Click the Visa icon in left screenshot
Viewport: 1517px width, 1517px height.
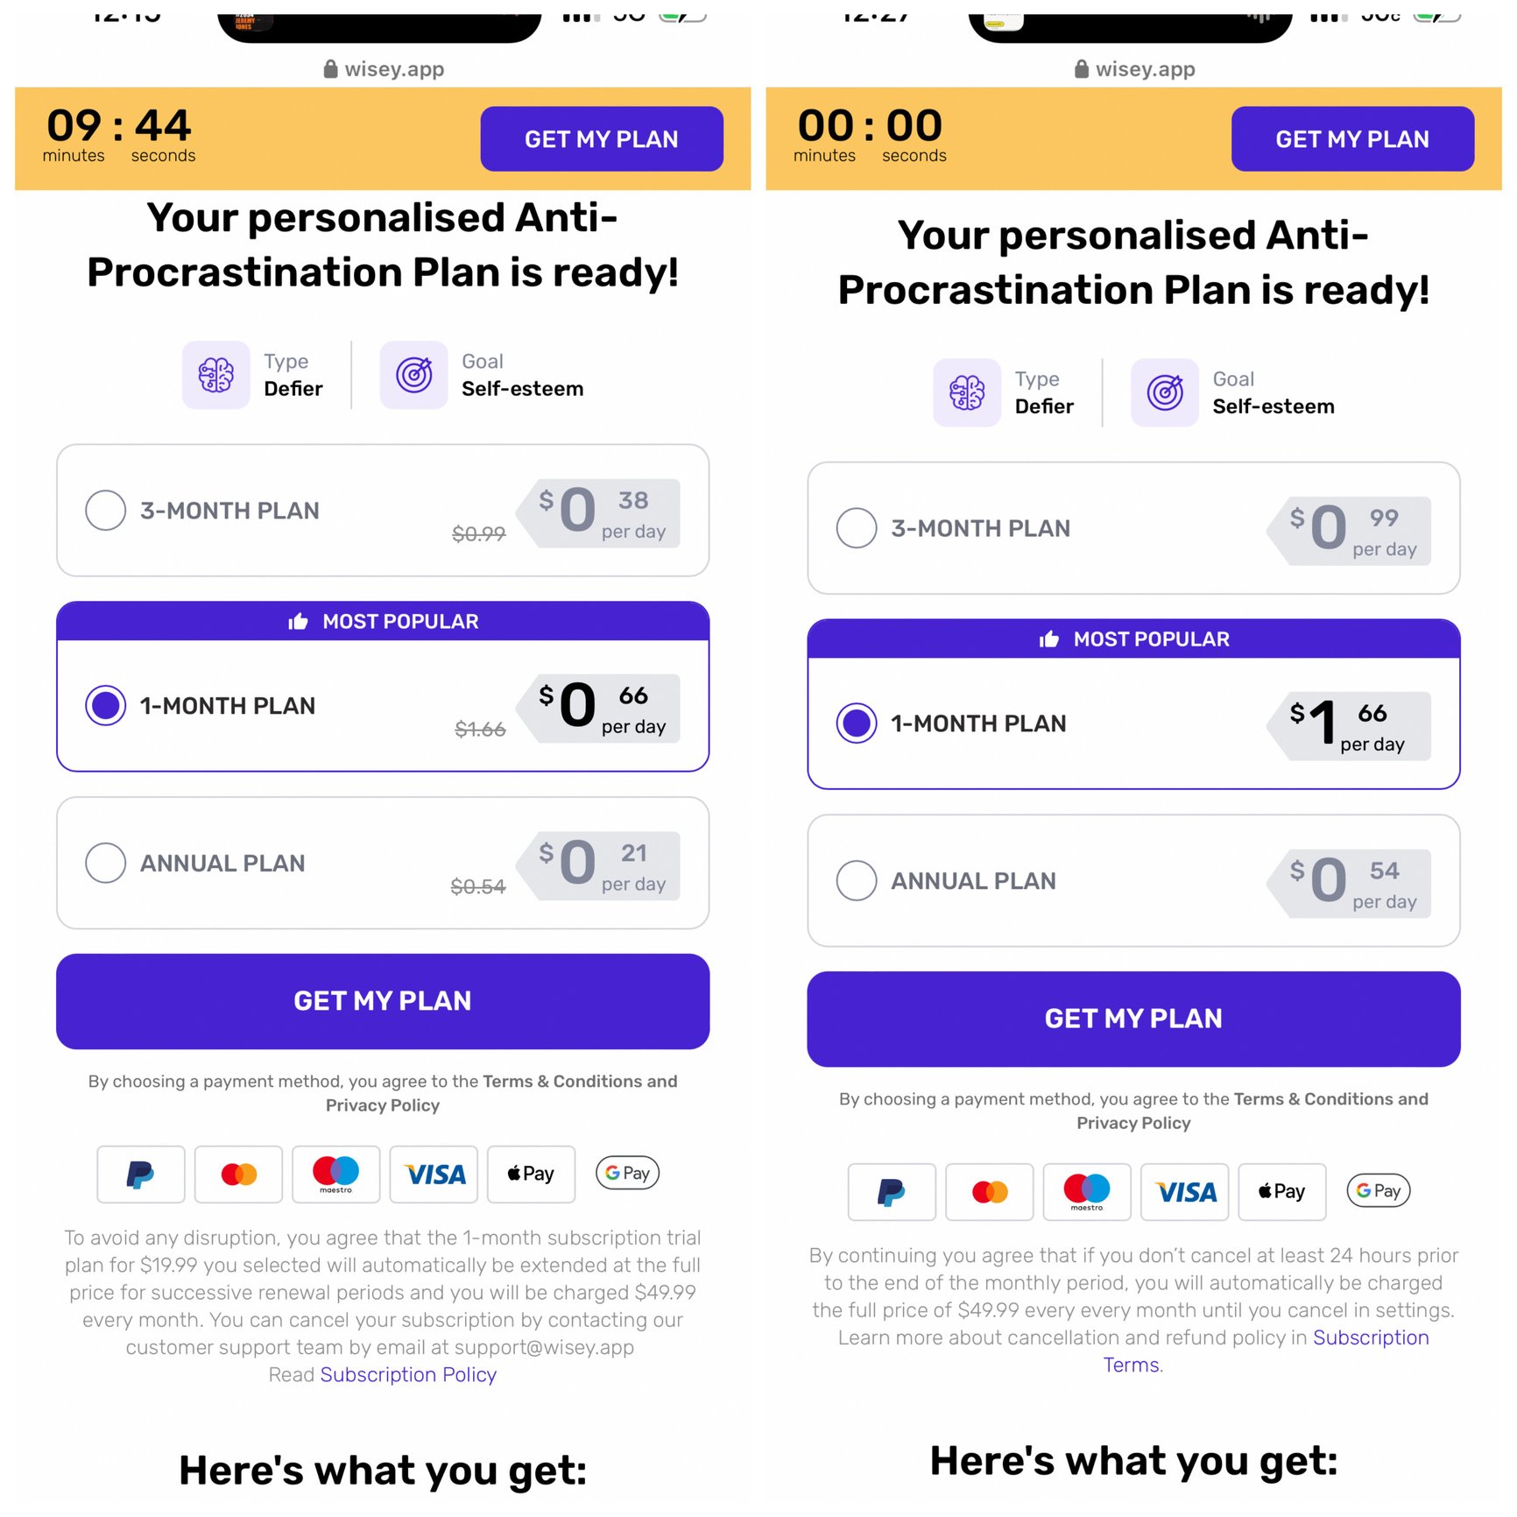click(434, 1174)
